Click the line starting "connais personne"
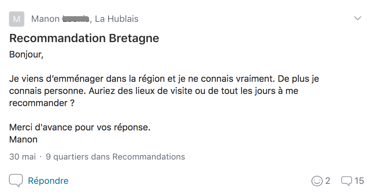 [154, 91]
